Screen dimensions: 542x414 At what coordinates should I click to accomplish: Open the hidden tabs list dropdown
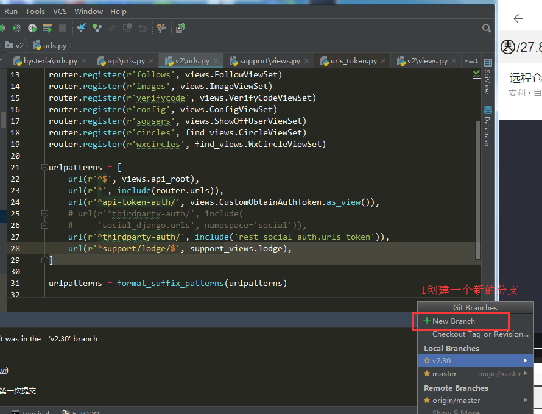471,61
